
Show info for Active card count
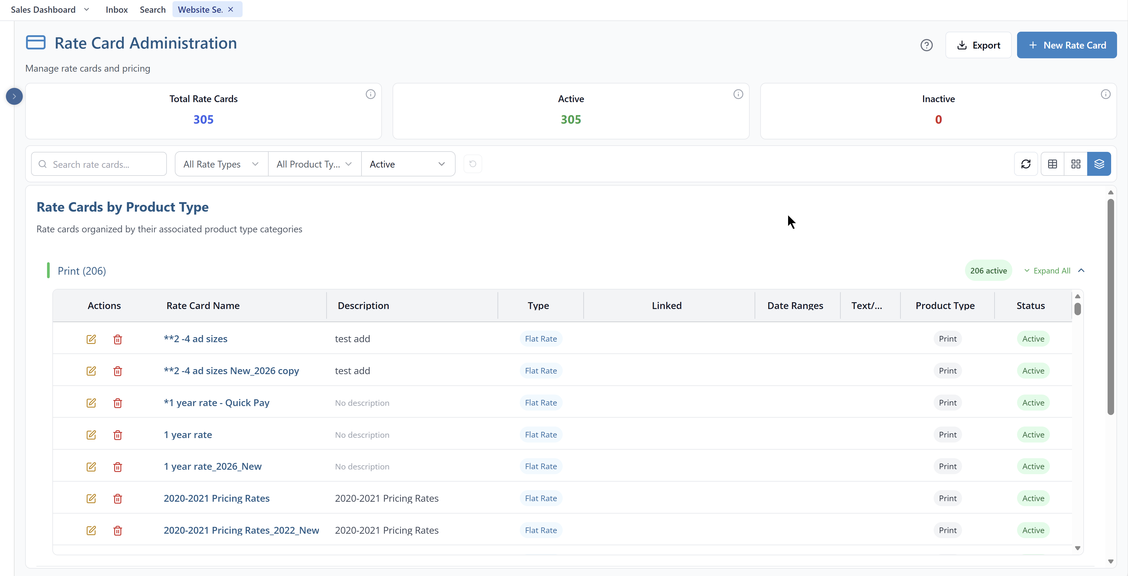tap(738, 94)
